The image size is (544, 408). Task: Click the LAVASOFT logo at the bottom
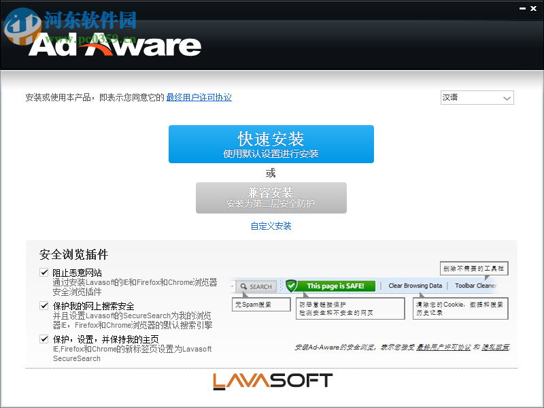[x=271, y=381]
